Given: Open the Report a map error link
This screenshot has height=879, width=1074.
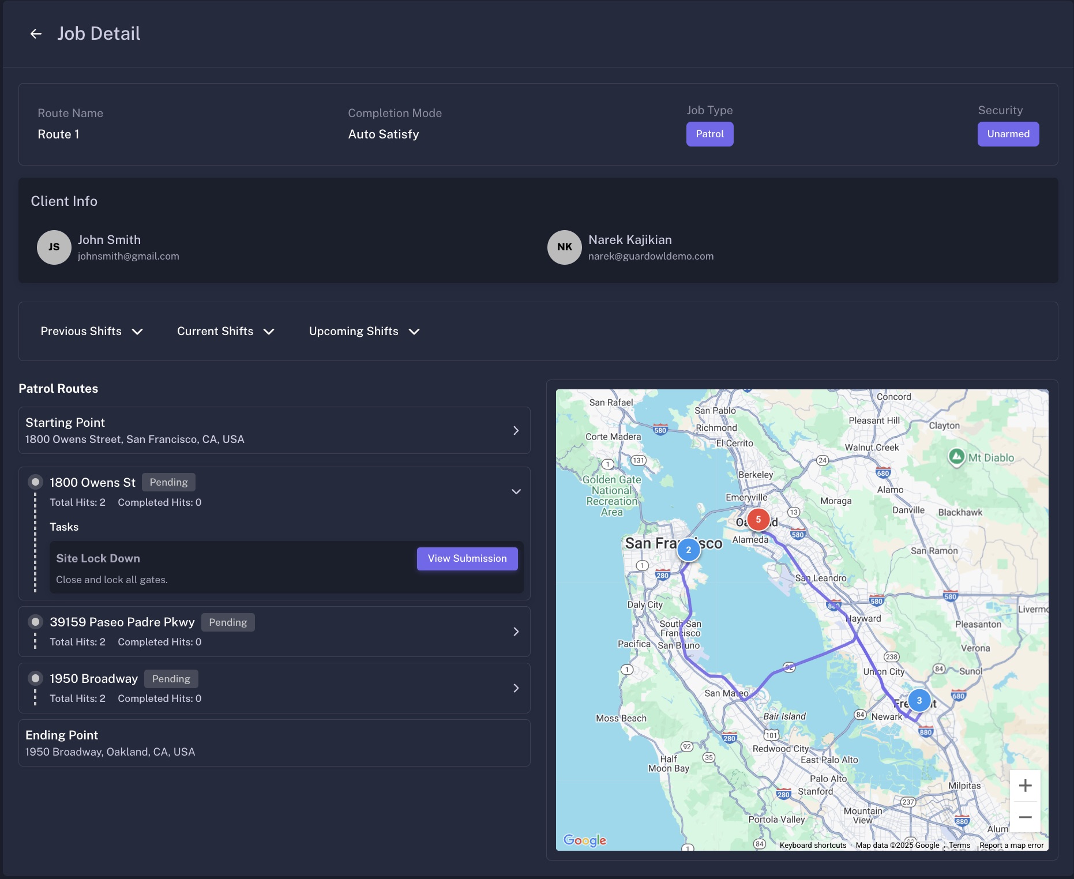Looking at the screenshot, I should pyautogui.click(x=1011, y=846).
